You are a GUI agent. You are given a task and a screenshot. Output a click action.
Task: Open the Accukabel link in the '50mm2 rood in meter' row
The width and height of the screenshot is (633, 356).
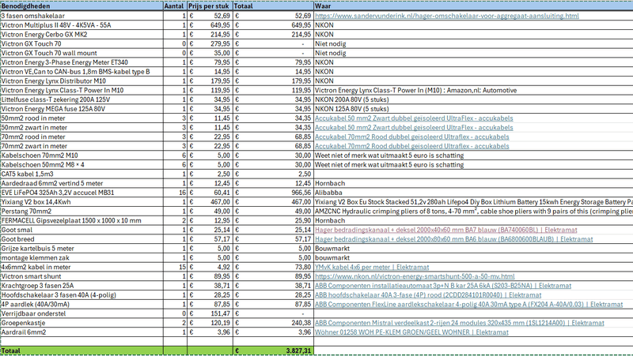click(x=414, y=118)
